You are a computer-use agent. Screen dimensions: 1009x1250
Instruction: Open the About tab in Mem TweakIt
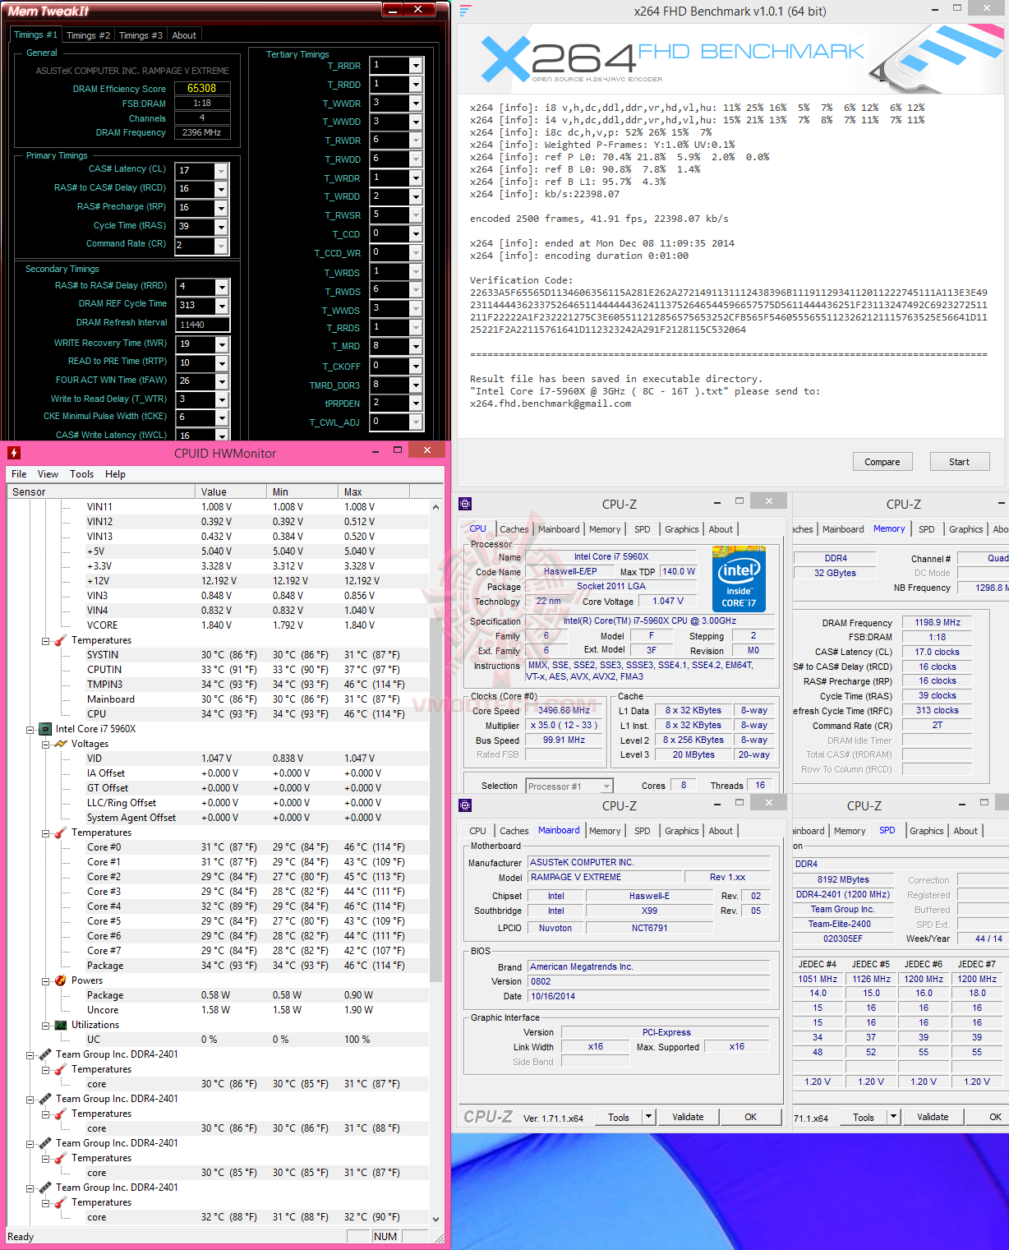(x=184, y=35)
